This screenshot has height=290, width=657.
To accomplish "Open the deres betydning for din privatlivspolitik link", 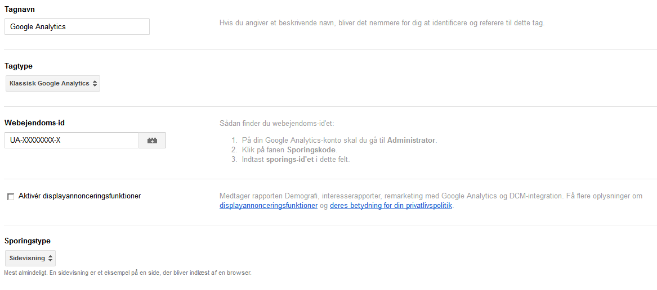I will tap(391, 206).
